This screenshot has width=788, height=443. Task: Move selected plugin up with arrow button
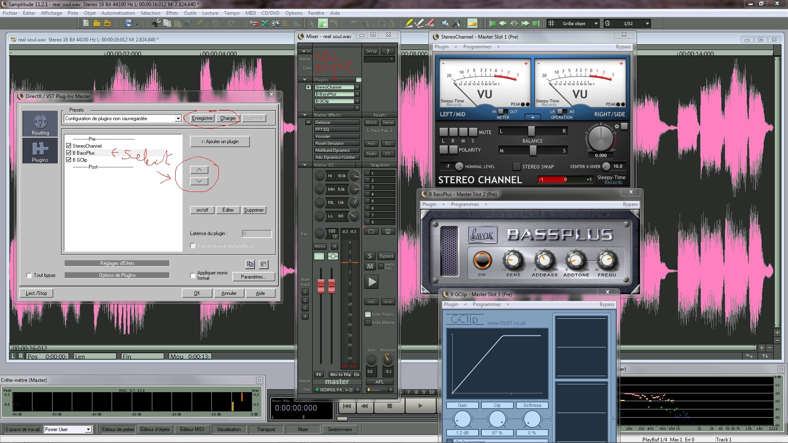(x=199, y=169)
